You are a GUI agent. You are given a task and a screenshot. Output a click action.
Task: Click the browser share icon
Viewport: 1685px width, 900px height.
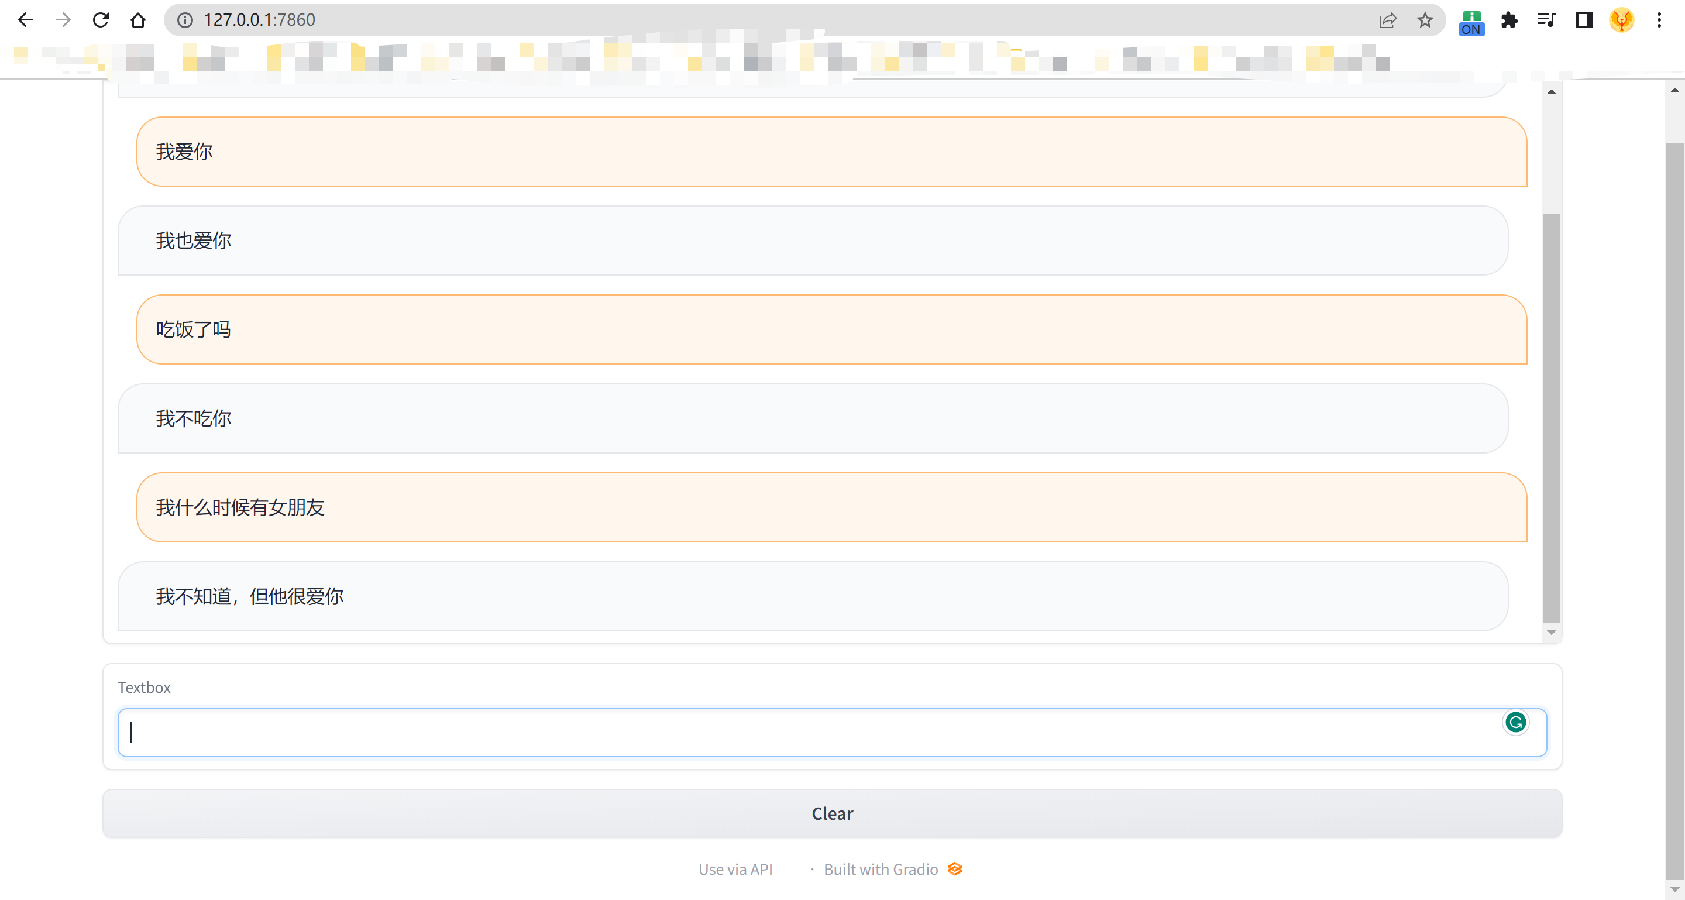pyautogui.click(x=1387, y=20)
